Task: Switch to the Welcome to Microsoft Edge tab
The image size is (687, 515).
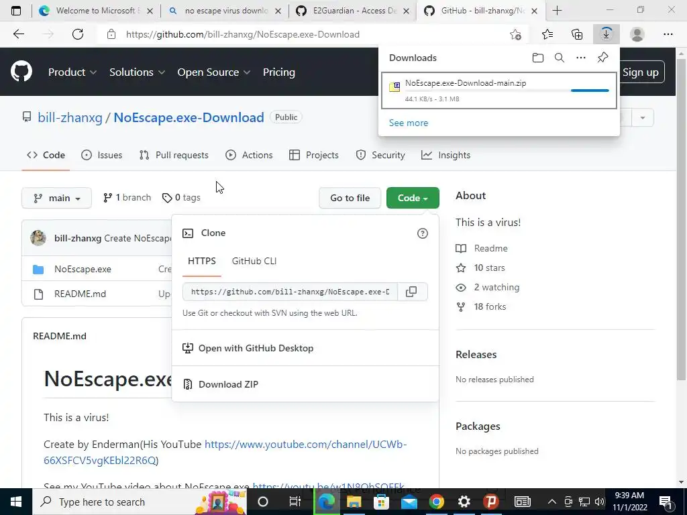Action: tap(95, 11)
